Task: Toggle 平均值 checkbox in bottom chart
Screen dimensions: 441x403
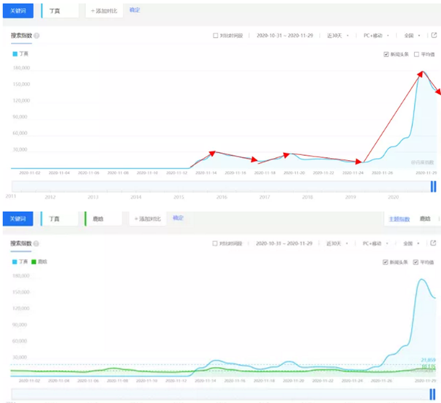Action: 417,262
